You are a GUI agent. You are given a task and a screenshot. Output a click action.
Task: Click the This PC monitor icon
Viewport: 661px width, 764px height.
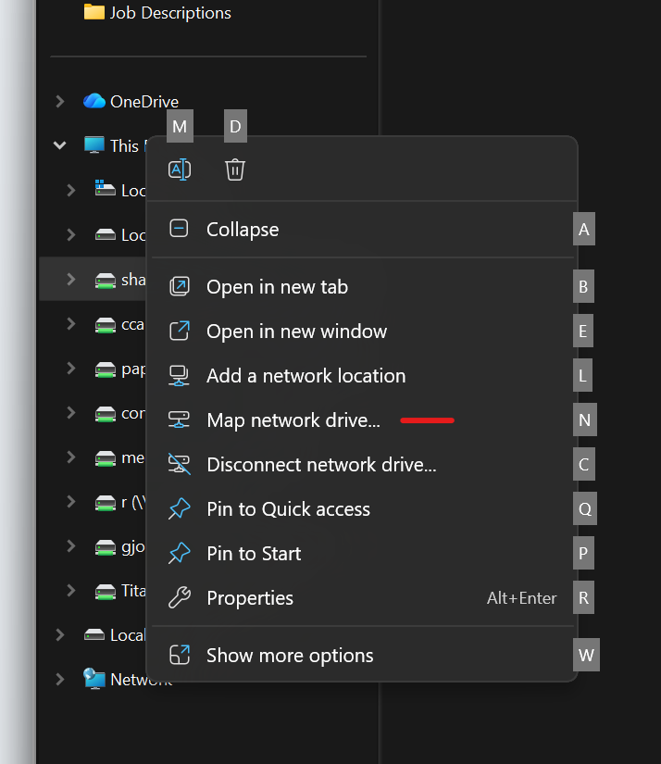click(x=94, y=145)
